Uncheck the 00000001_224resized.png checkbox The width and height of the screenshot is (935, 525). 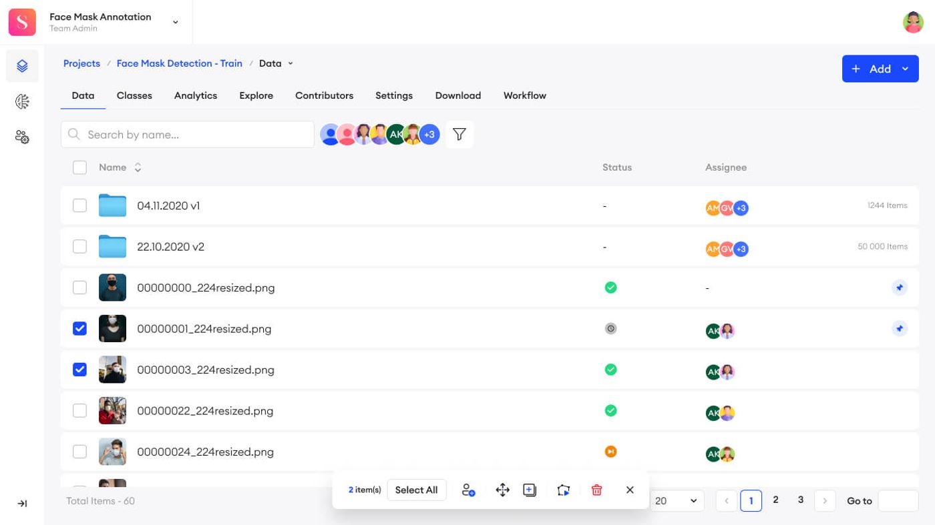[x=79, y=328]
